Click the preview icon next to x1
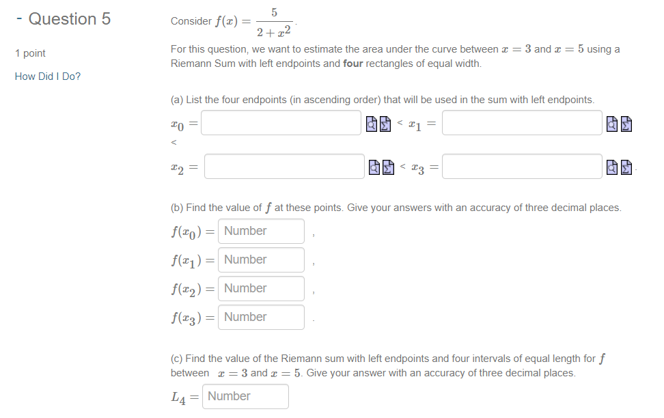 pyautogui.click(x=611, y=124)
